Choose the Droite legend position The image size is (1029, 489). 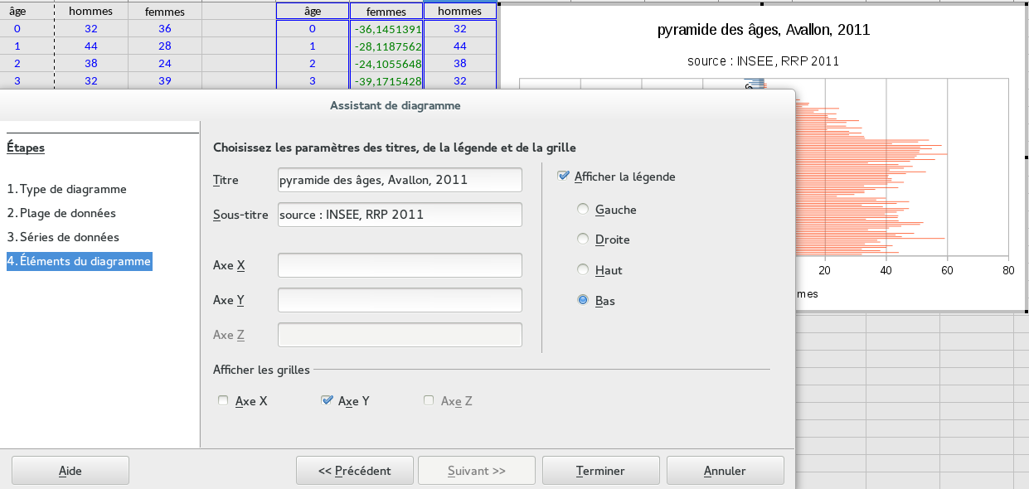[583, 240]
